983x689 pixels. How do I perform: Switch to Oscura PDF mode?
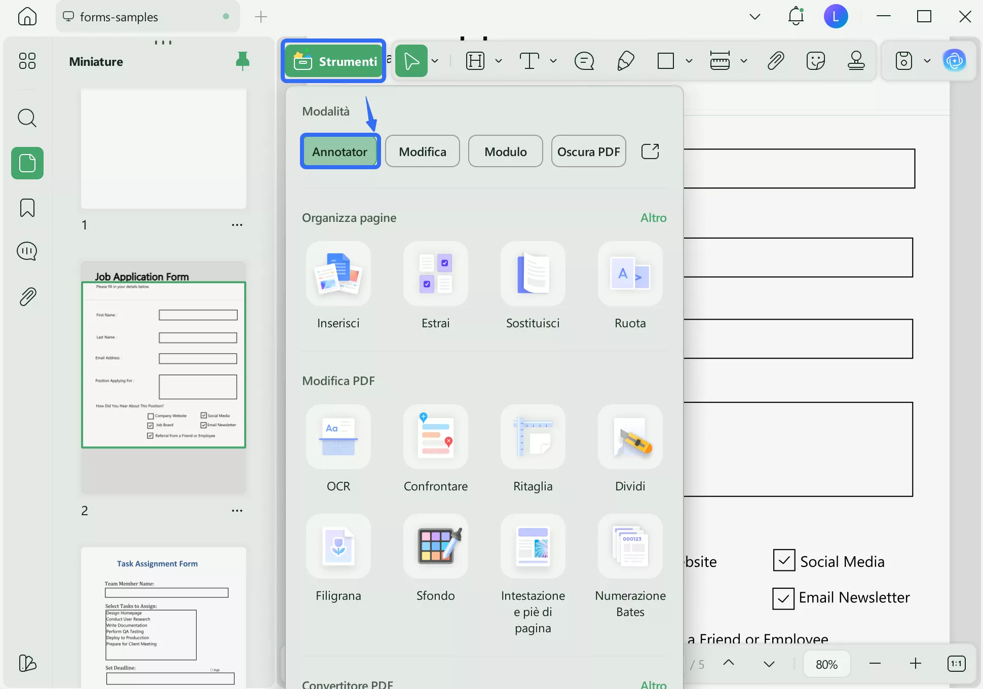click(x=588, y=151)
